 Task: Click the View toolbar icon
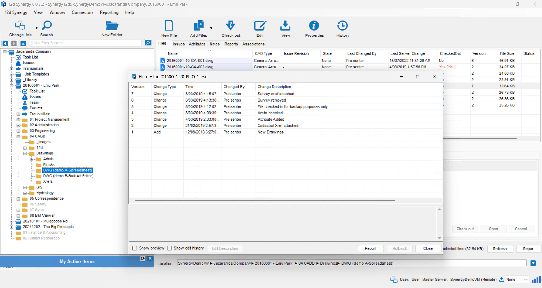286,25
